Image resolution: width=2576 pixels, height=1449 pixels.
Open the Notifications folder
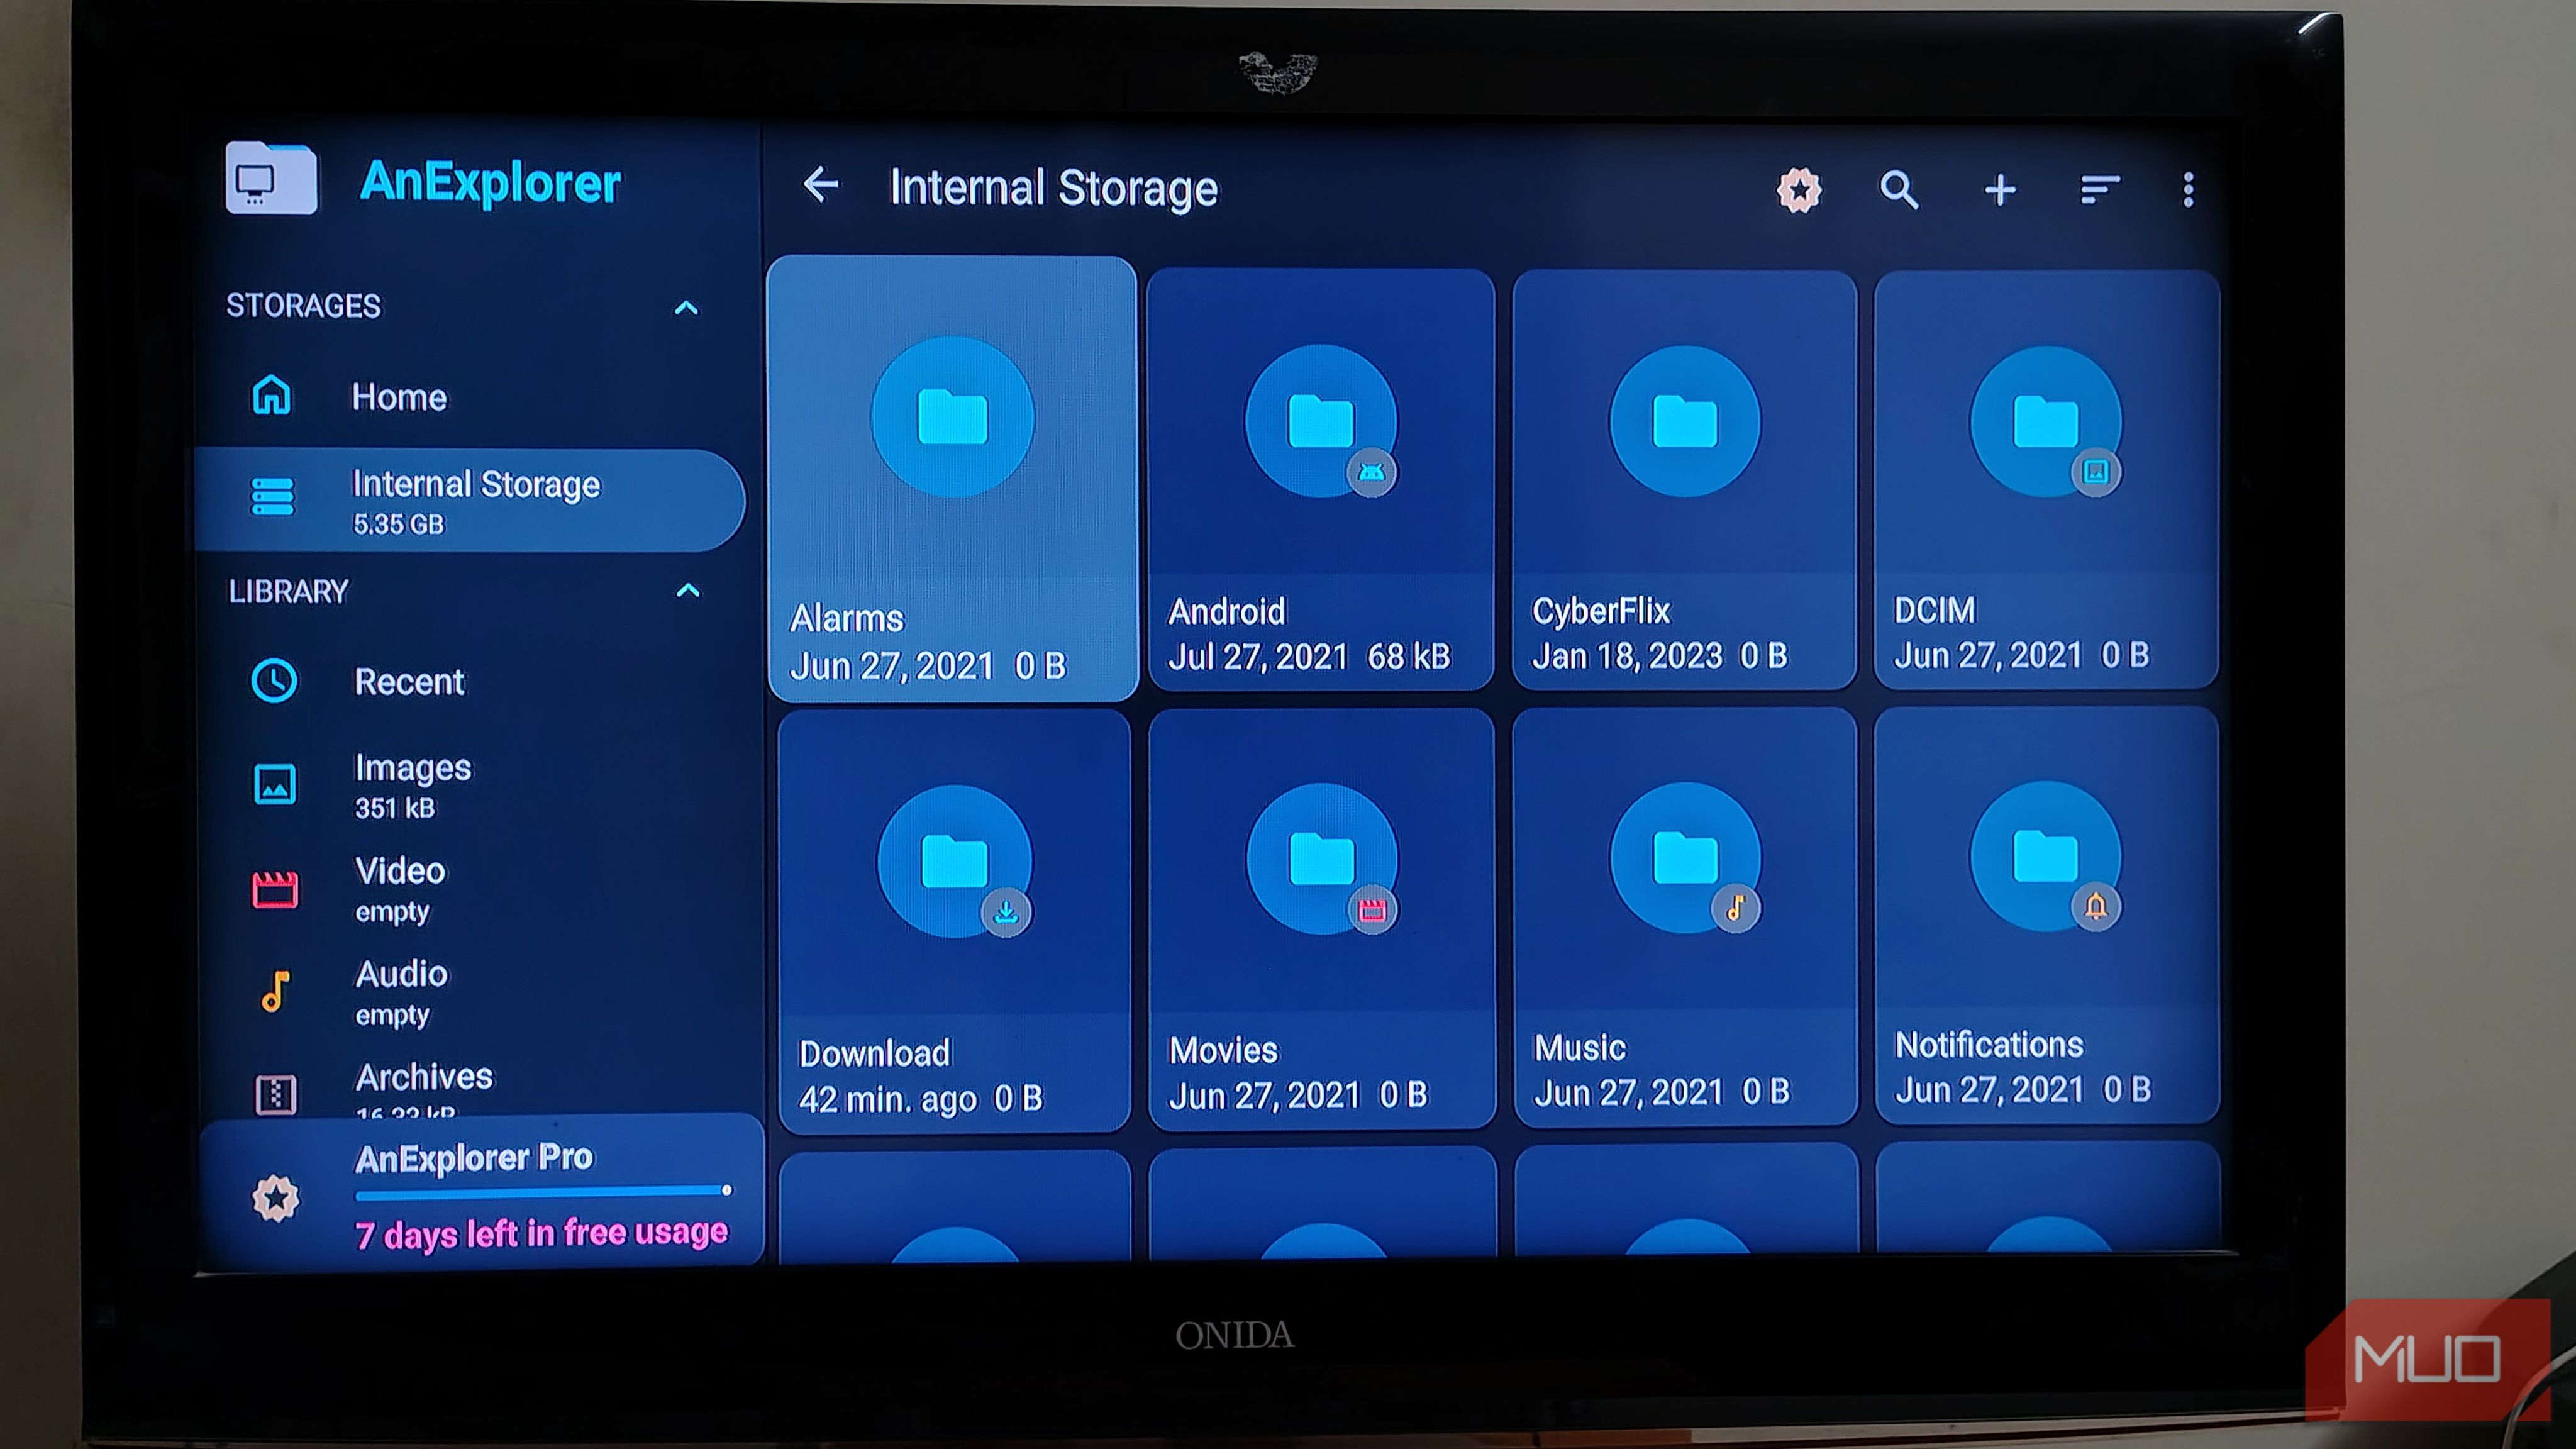(2046, 914)
